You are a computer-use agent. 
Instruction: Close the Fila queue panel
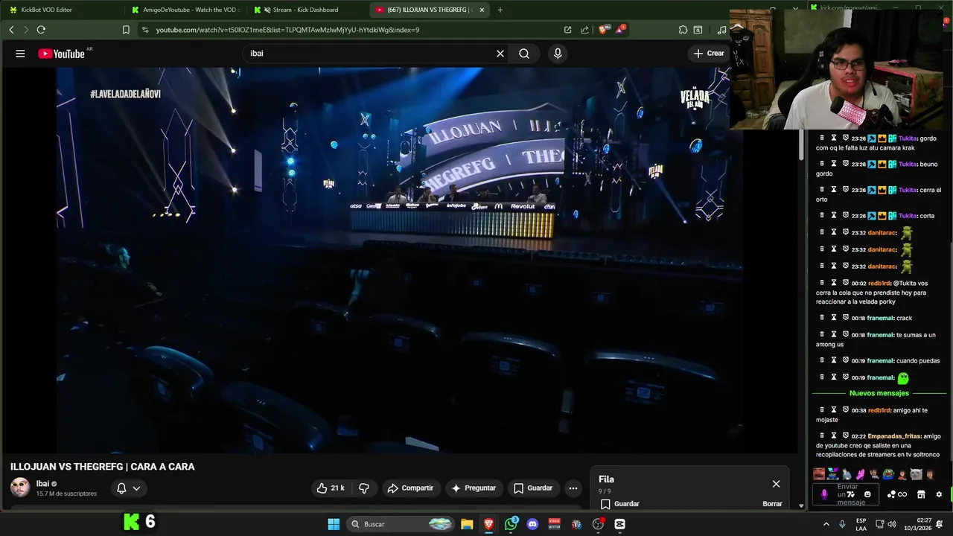tap(776, 484)
